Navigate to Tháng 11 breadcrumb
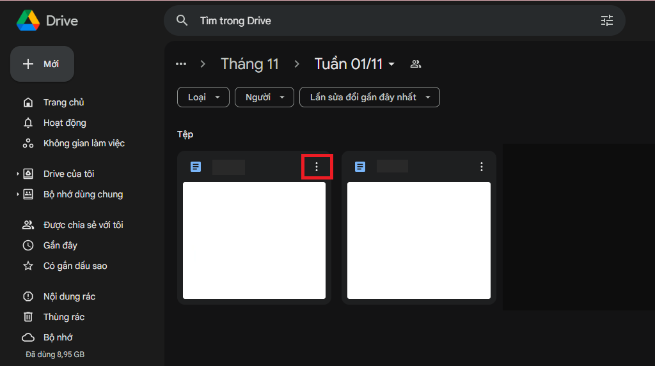Viewport: 655px width, 366px height. 249,64
